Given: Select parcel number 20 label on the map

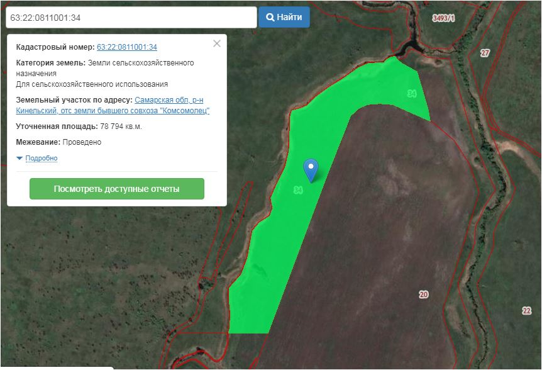Looking at the screenshot, I should [x=423, y=294].
